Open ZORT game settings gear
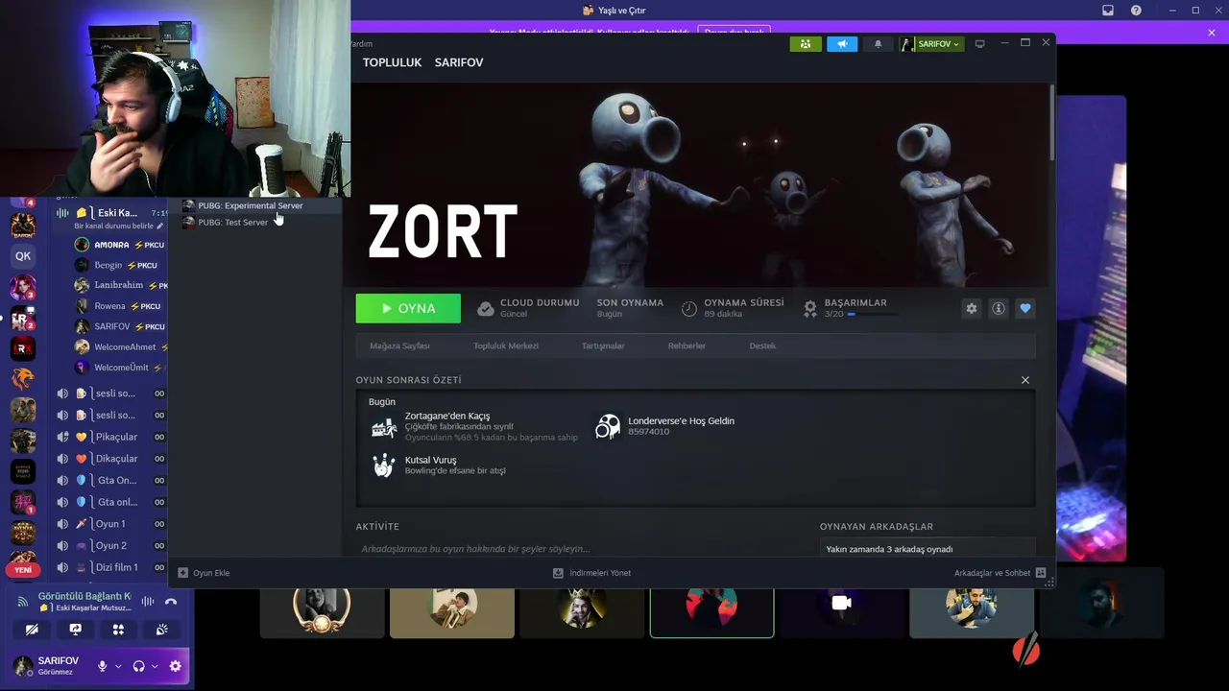The image size is (1229, 691). coord(972,308)
